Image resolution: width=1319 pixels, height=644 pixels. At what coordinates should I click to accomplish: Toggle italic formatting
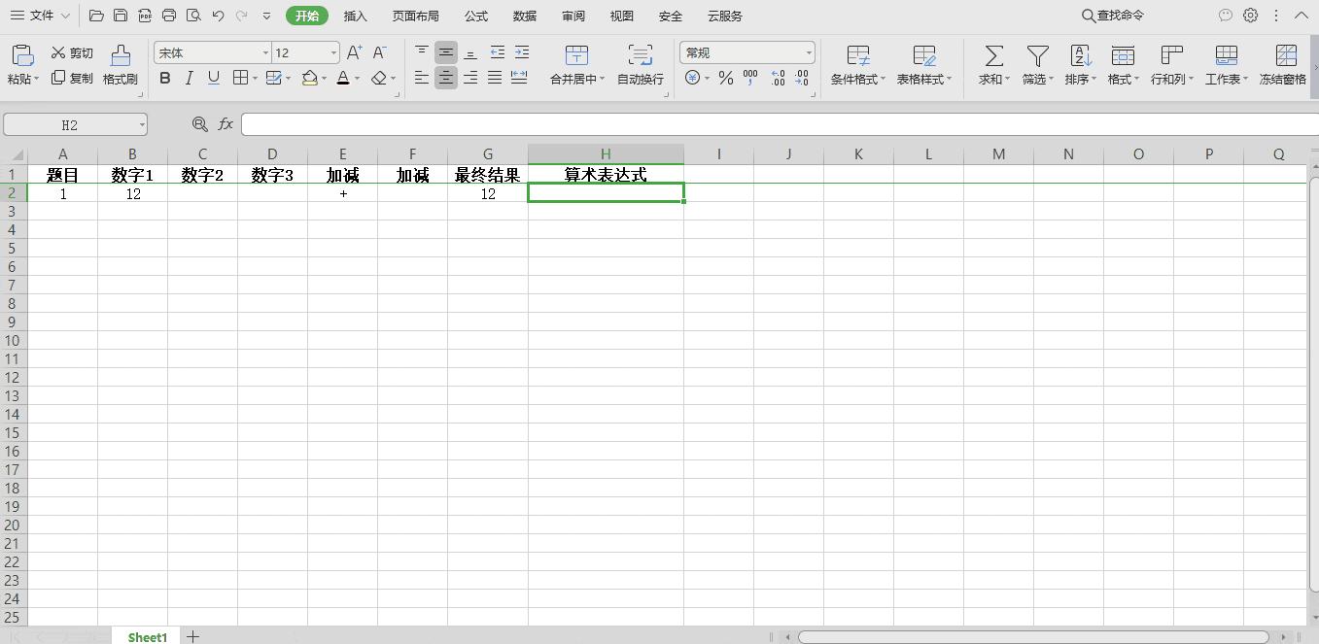pyautogui.click(x=189, y=79)
